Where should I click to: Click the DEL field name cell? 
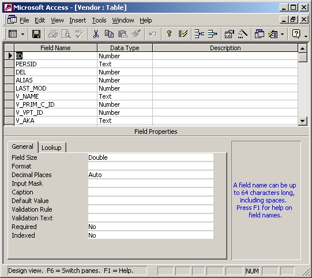[x=55, y=72]
